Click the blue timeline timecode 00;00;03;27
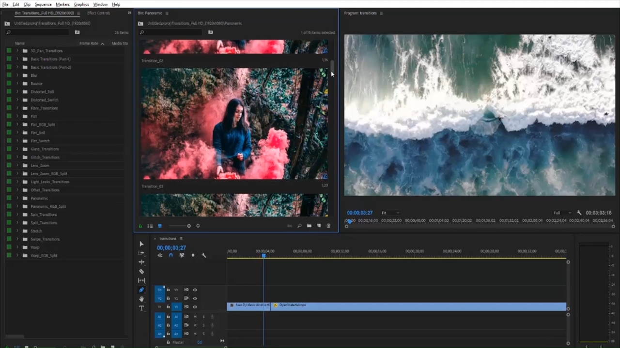Image resolution: width=620 pixels, height=348 pixels. 171,248
